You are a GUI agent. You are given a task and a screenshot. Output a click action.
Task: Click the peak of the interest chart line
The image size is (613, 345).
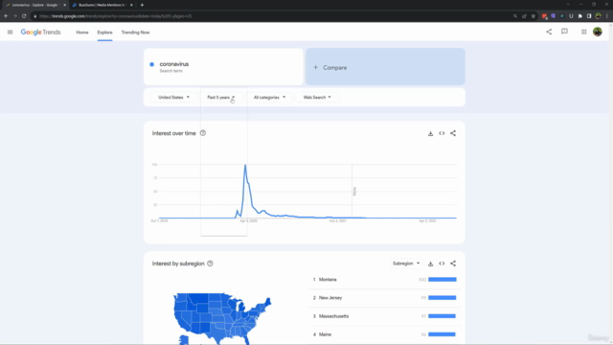[245, 166]
